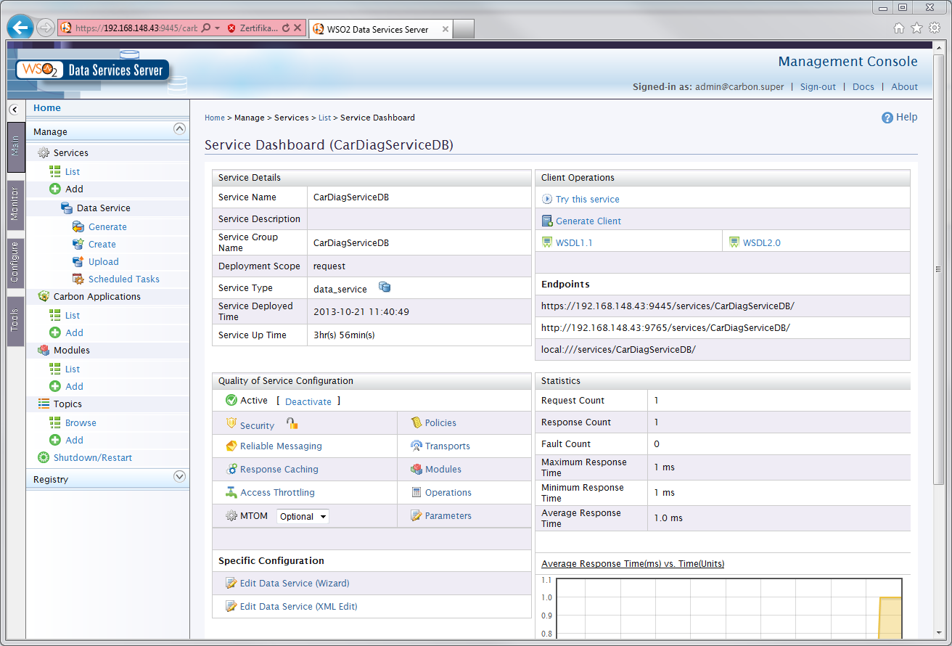The width and height of the screenshot is (952, 646).
Task: Click the WSO2 Data Services Server logo
Action: [92, 70]
